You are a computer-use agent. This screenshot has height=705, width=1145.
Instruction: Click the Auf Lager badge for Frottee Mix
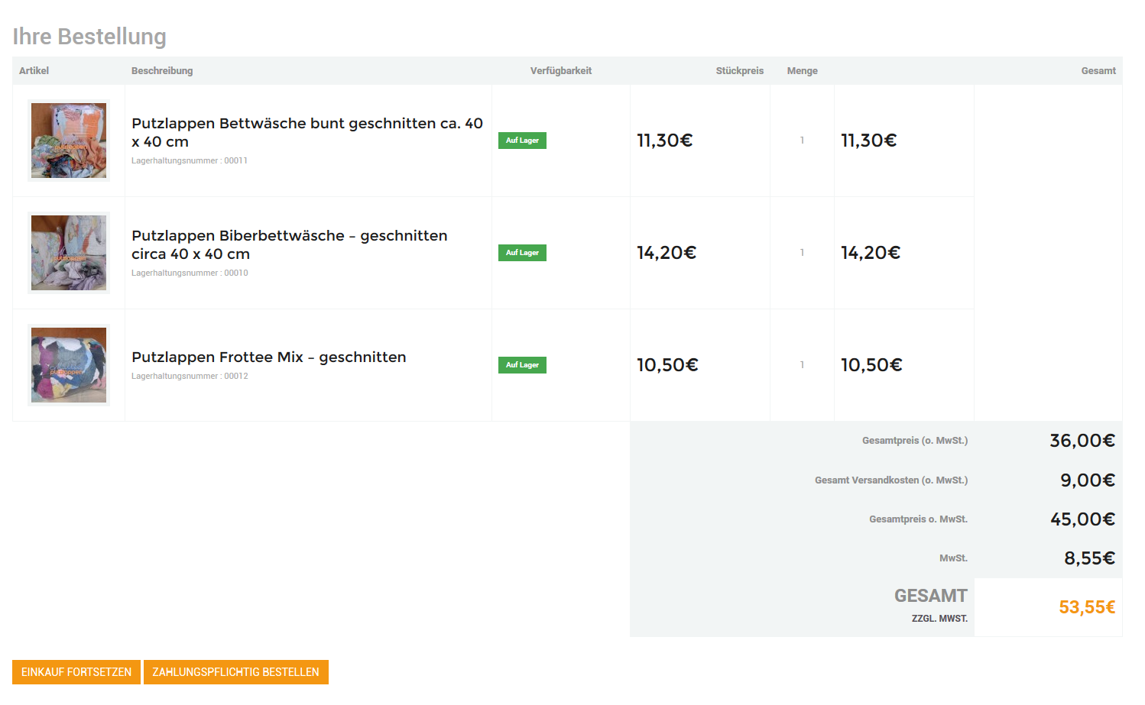click(x=522, y=365)
